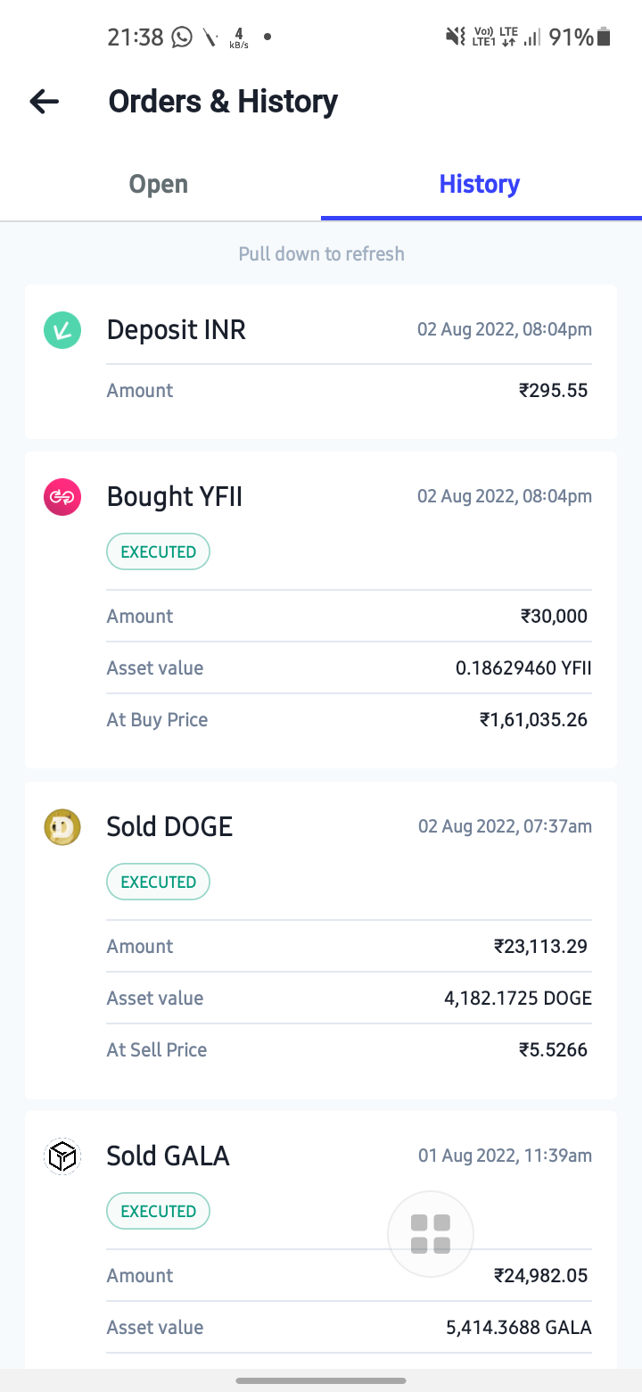This screenshot has height=1392, width=642.
Task: Tap the floating four-square grid button
Action: 430,1234
